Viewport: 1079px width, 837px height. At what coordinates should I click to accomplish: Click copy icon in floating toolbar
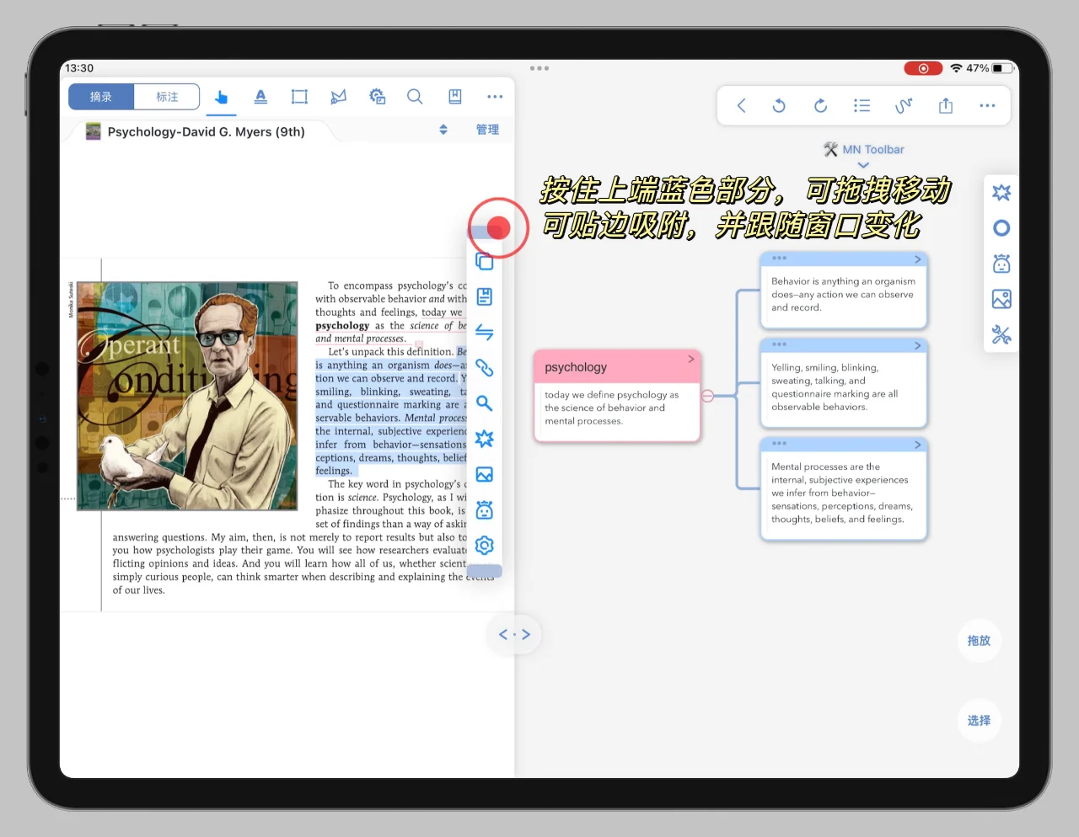click(485, 261)
